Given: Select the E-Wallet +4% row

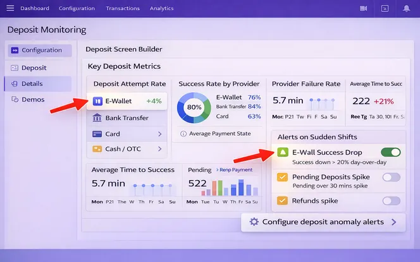Looking at the screenshot, I should point(127,101).
